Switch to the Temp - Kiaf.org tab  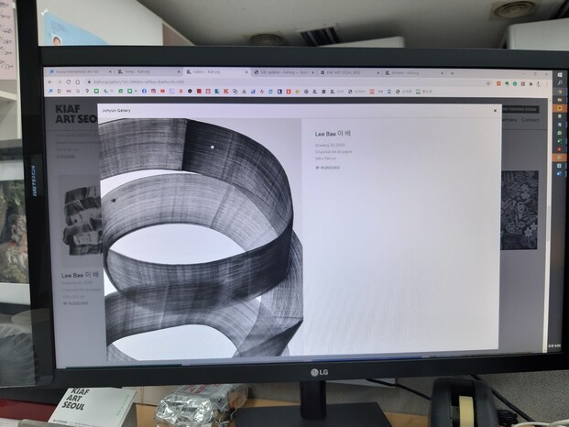pyautogui.click(x=148, y=71)
